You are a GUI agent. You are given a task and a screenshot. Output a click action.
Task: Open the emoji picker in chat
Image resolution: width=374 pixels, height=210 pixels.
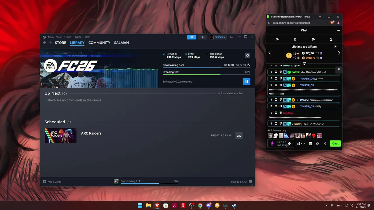click(x=290, y=143)
